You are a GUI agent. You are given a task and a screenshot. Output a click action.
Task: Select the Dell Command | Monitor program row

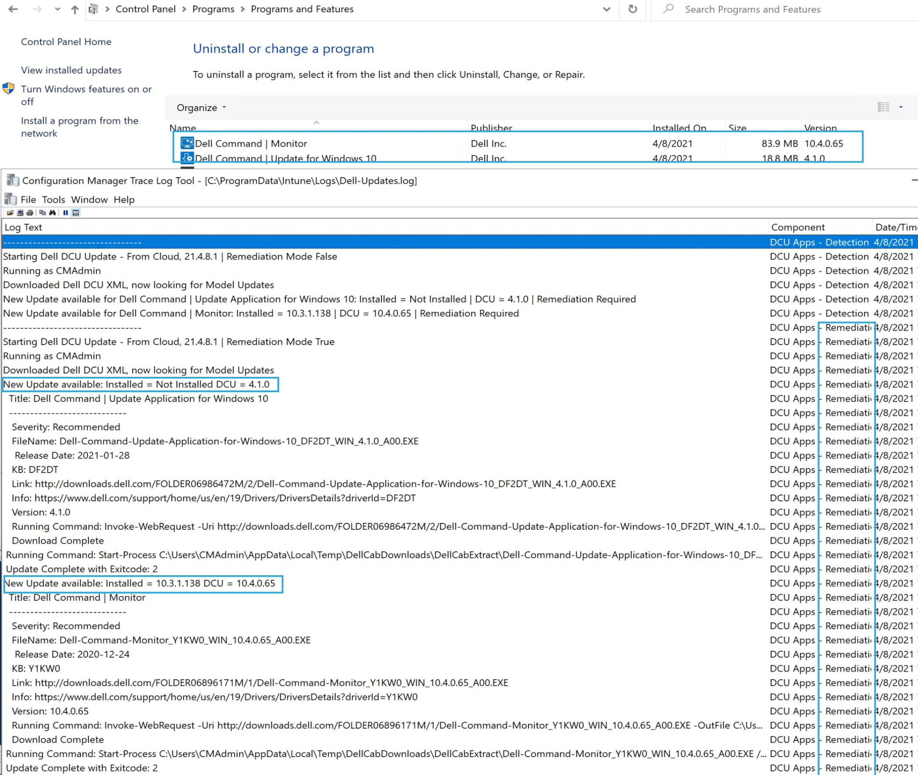251,144
